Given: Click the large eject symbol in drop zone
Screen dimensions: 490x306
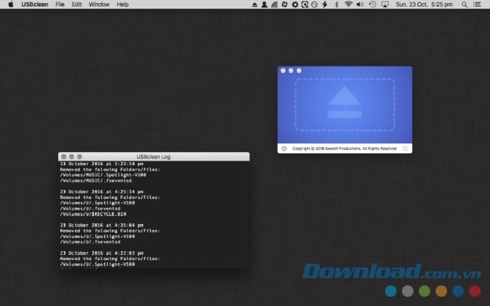Looking at the screenshot, I should [345, 102].
